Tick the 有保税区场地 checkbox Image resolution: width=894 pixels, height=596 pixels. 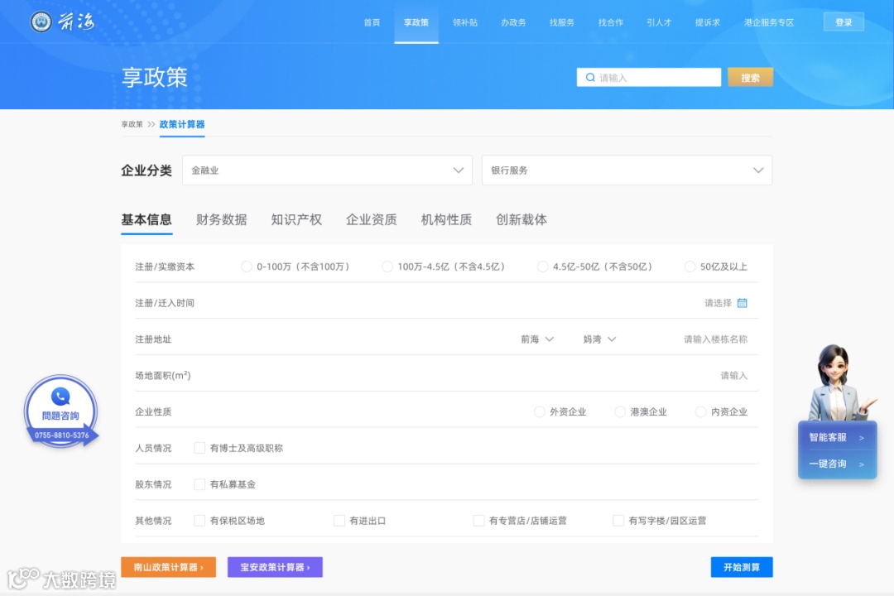pos(199,520)
